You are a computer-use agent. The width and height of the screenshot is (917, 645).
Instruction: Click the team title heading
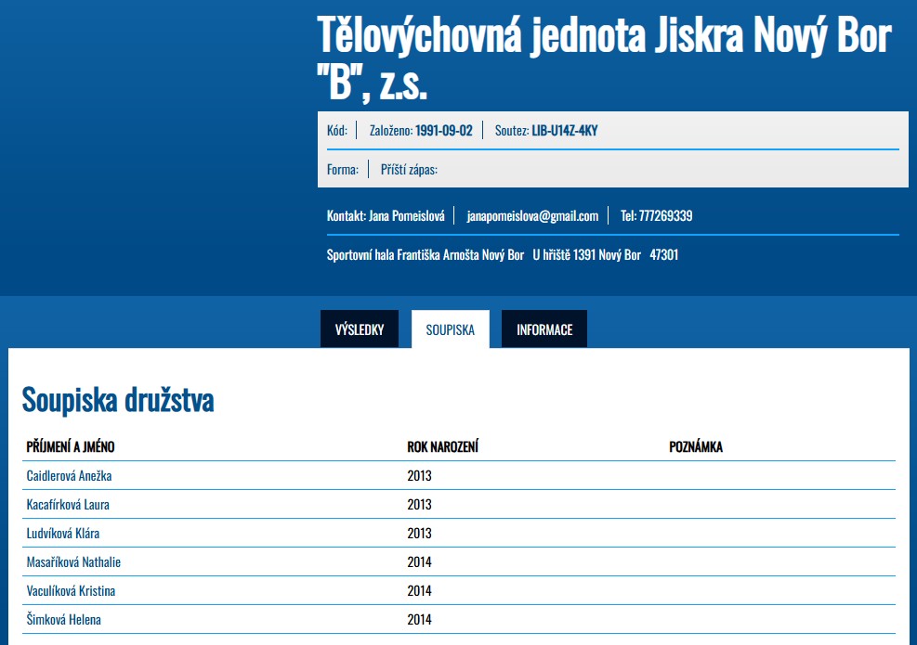click(x=604, y=59)
